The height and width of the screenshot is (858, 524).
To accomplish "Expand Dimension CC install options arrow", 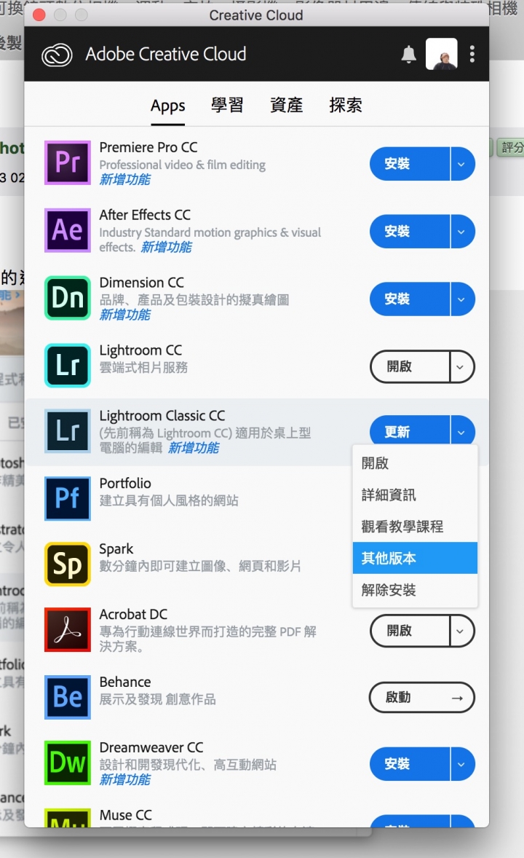I will click(462, 299).
